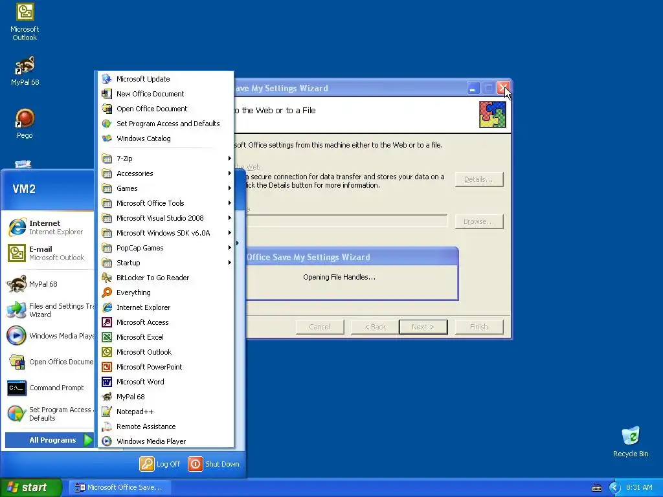Screen dimensions: 663x497
Task: Select Microsoft Outlook desktop icon
Action: (25, 22)
